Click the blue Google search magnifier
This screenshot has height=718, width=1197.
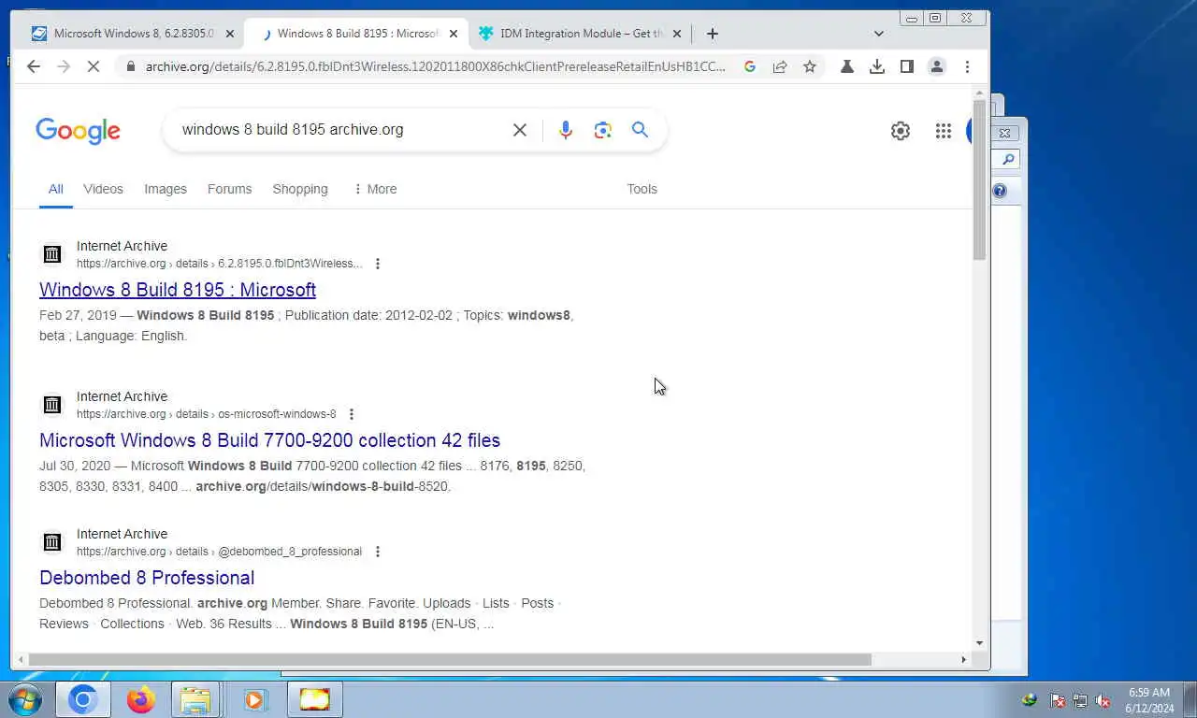[x=640, y=130]
